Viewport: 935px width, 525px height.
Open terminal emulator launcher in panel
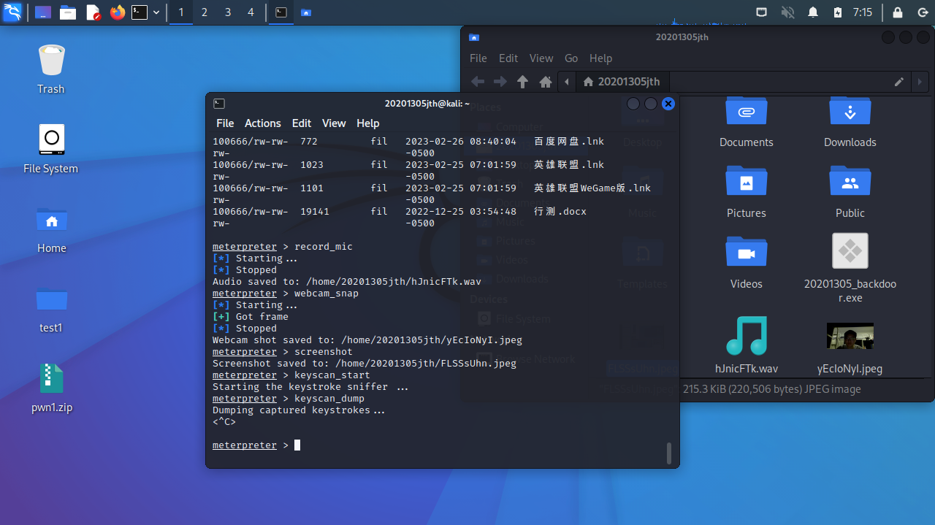(140, 12)
